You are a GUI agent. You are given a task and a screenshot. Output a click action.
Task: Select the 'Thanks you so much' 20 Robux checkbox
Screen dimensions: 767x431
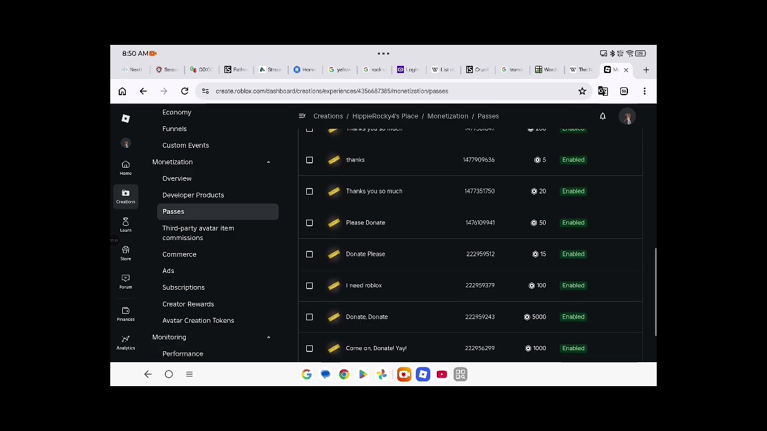(309, 191)
